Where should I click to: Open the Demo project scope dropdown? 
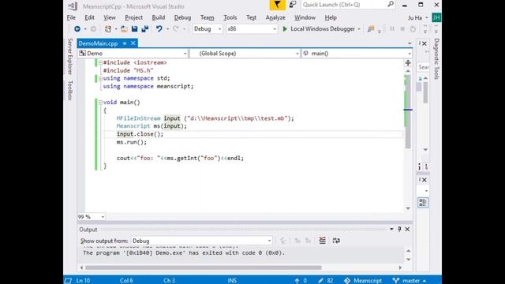click(x=133, y=54)
